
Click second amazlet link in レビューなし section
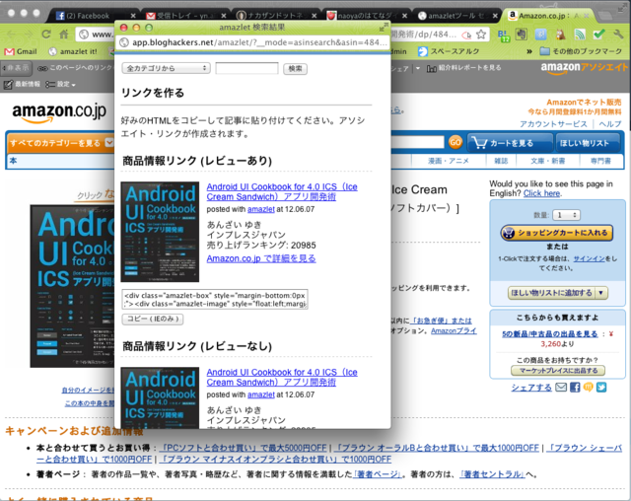click(x=260, y=394)
